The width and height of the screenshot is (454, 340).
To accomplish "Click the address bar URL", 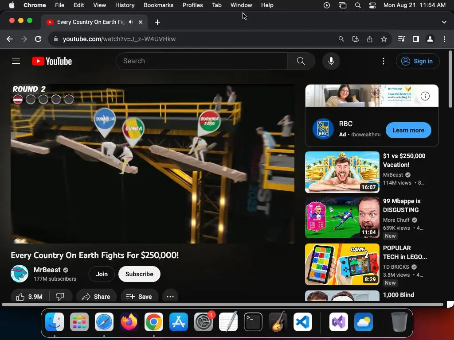I will [x=119, y=39].
